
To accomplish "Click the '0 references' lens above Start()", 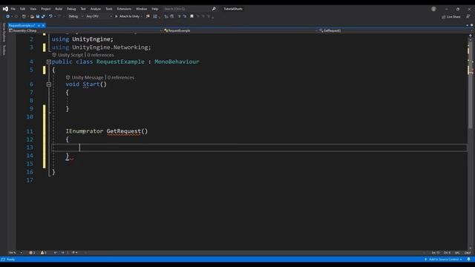I will 121,77.
